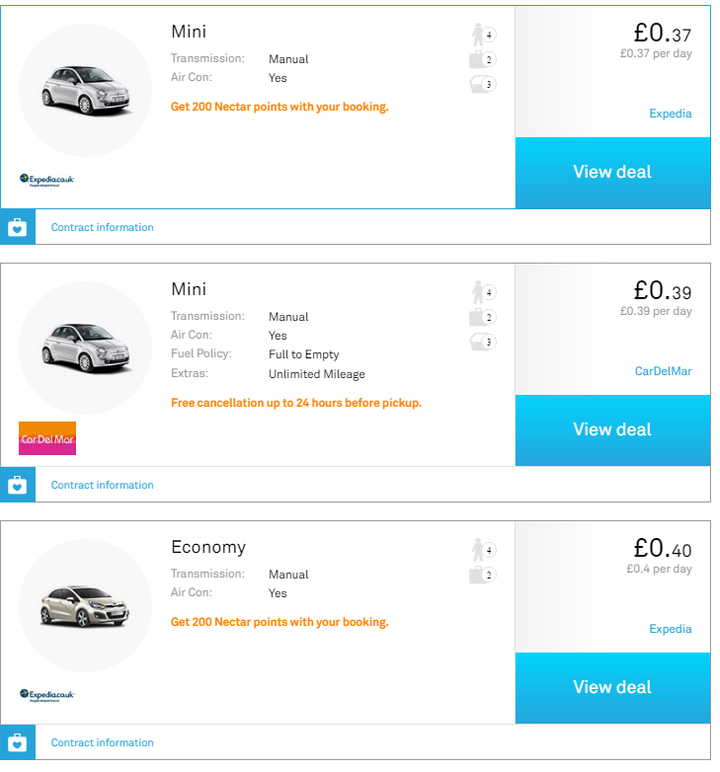View deal for the £0.40 Economy car
This screenshot has height=772, width=720.
612,688
